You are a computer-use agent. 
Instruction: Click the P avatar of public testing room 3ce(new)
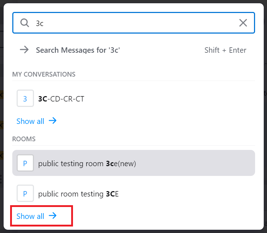pos(25,163)
